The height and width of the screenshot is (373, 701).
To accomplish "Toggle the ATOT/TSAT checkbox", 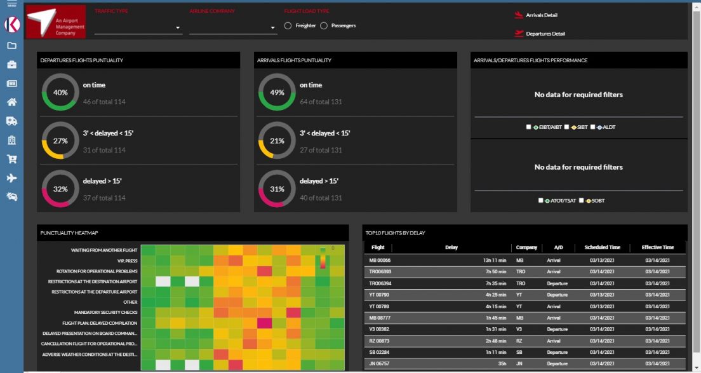I will click(x=540, y=200).
